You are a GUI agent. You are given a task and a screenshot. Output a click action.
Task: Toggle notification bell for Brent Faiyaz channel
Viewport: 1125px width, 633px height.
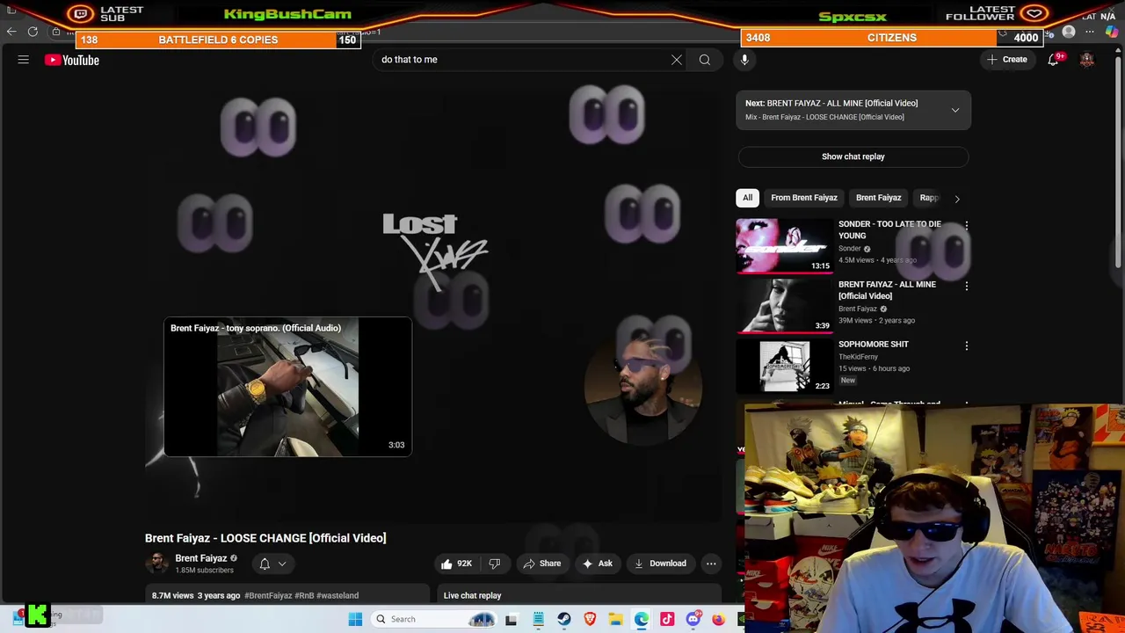point(265,564)
